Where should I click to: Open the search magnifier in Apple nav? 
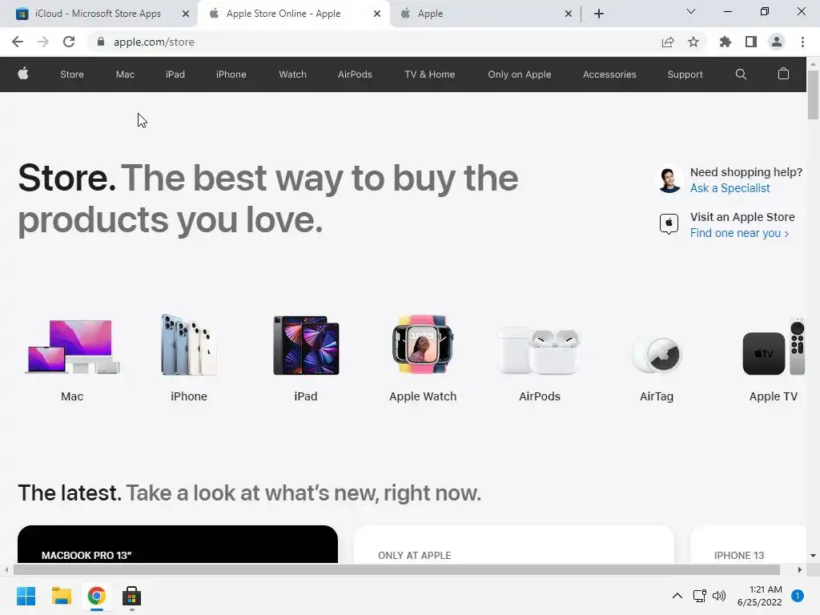click(x=741, y=74)
